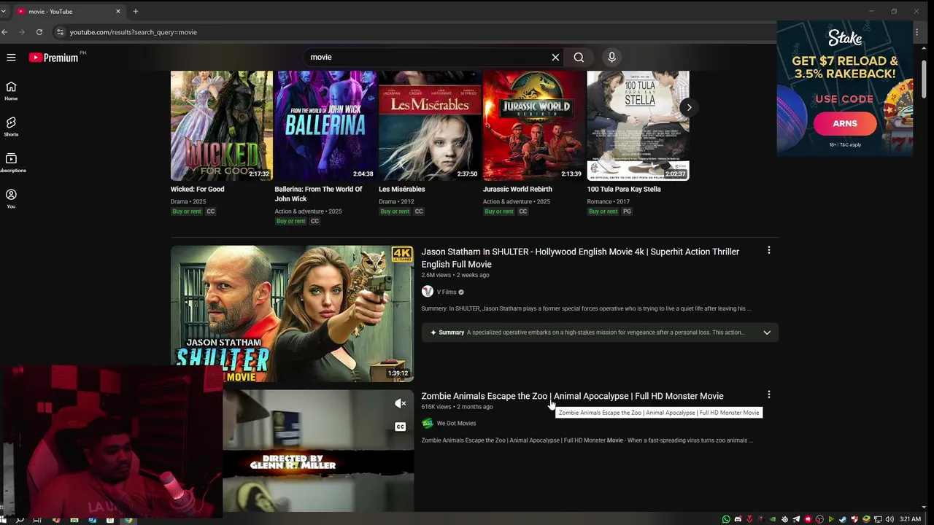The image size is (934, 525).
Task: Open the We Got Movies channel
Action: click(x=456, y=423)
